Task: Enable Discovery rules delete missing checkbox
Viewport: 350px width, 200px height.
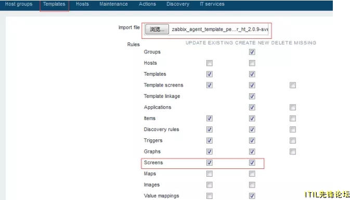Action: (x=293, y=130)
